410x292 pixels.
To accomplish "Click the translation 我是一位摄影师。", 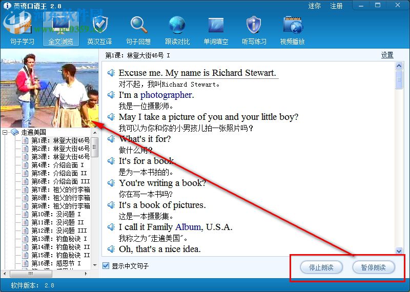I will point(146,106).
